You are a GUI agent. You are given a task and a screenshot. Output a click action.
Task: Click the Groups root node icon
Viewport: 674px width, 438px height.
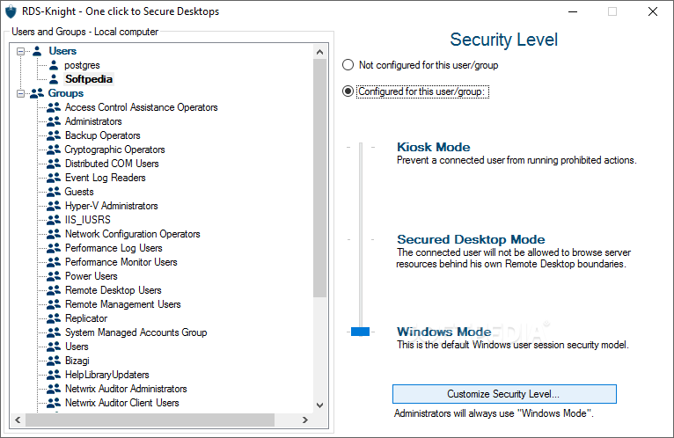click(x=37, y=93)
